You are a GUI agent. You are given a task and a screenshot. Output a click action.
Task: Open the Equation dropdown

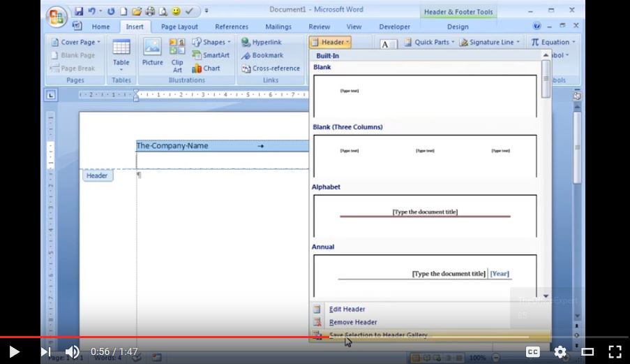(x=553, y=42)
